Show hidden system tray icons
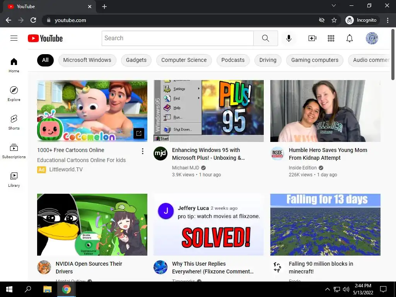This screenshot has width=396, height=297. click(327, 289)
